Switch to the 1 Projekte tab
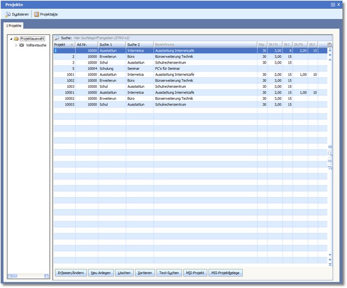Screen dimensions: 347x288 coord(14,25)
